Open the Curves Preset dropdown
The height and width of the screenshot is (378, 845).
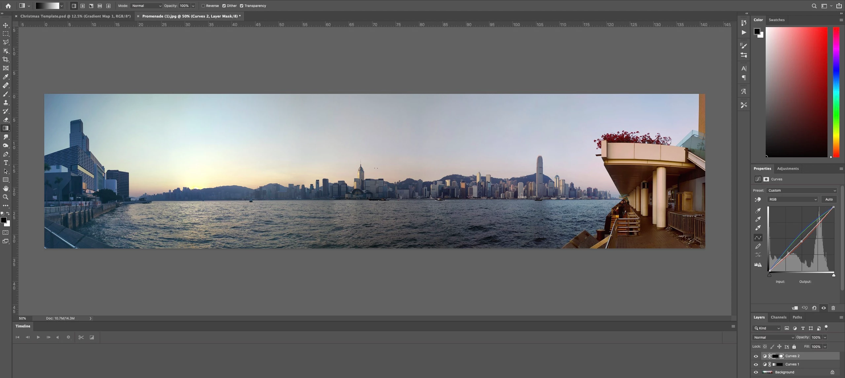pyautogui.click(x=802, y=190)
